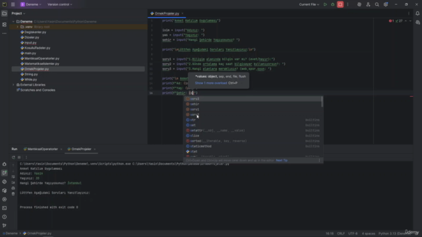Screen dimensions: 422x237
Task: Open Search Everywhere magnifier icon
Action: pyautogui.click(x=377, y=5)
